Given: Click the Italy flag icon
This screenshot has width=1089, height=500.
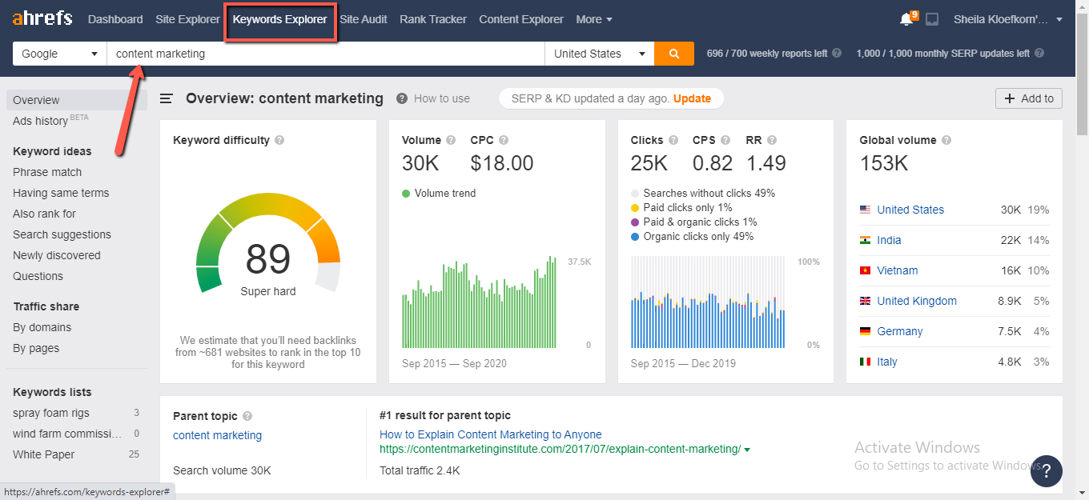Looking at the screenshot, I should click(865, 362).
